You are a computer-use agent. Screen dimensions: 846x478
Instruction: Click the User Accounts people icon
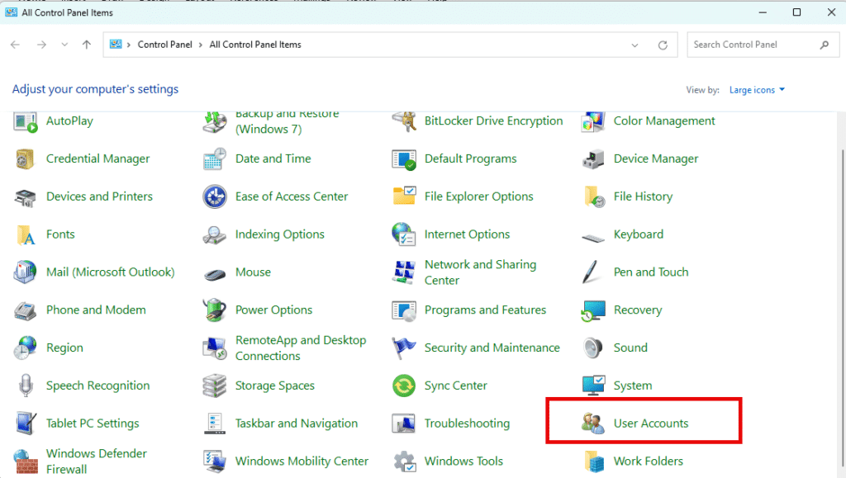[593, 424]
